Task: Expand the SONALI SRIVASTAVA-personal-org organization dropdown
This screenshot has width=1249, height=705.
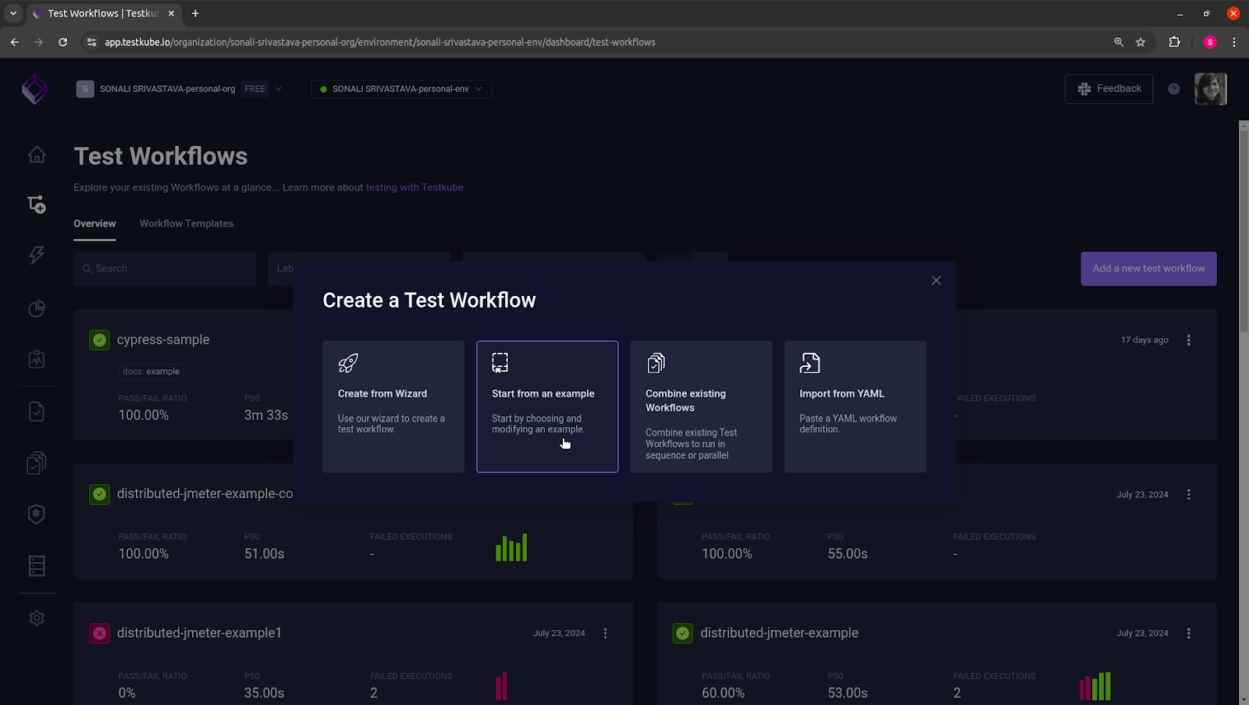Action: click(x=279, y=89)
